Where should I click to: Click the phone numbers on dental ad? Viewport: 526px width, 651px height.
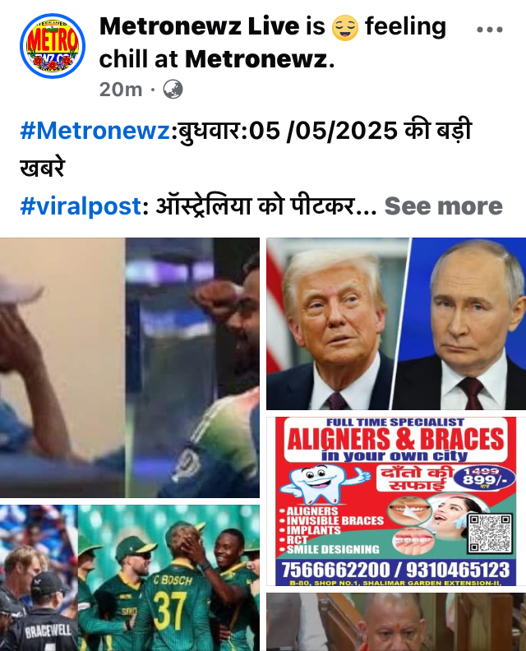coord(395,569)
